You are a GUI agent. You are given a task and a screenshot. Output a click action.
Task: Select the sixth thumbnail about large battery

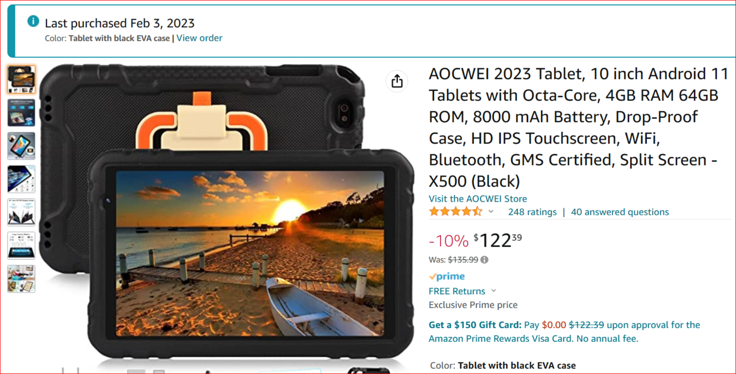click(21, 245)
